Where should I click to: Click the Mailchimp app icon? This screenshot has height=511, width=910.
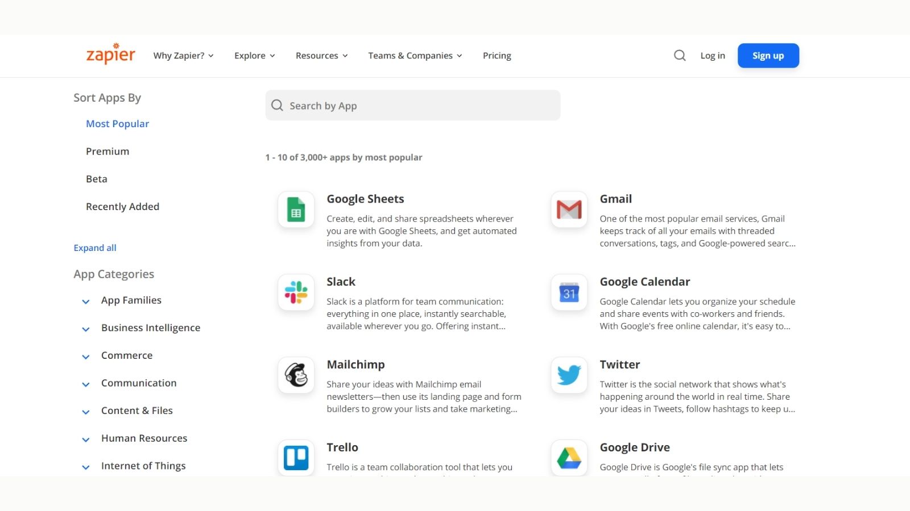point(296,375)
